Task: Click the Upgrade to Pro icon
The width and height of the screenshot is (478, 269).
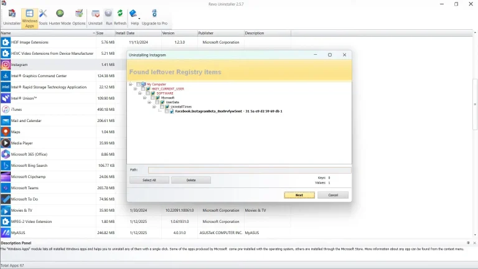Action: [x=154, y=18]
